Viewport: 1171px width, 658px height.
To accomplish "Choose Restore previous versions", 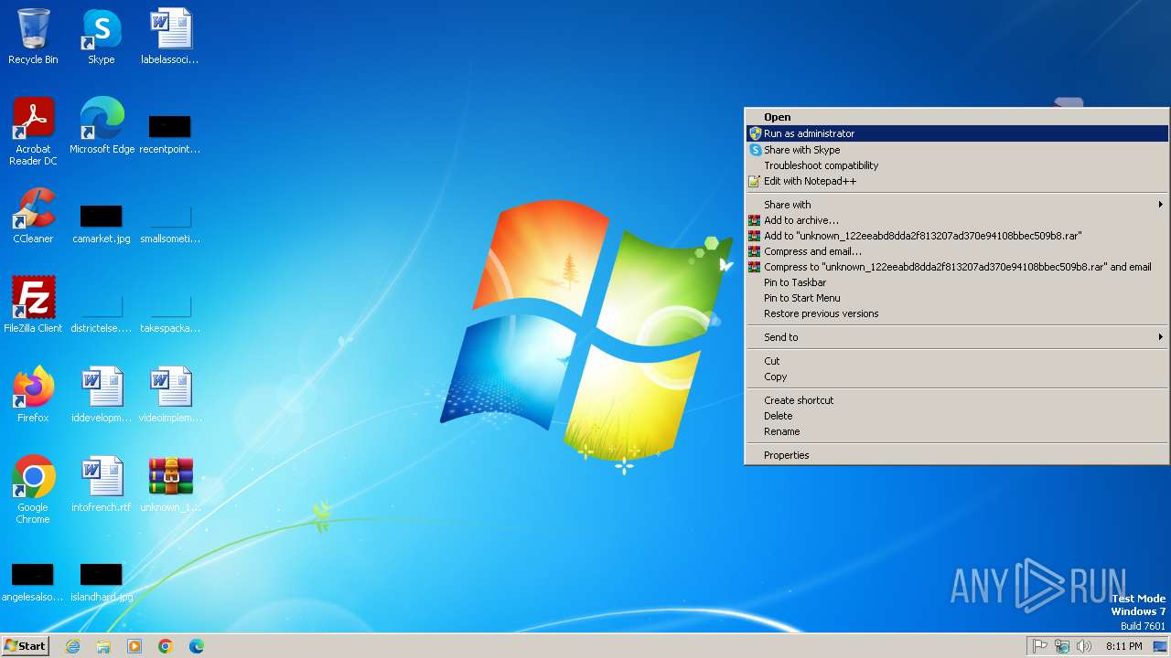I will [x=957, y=313].
